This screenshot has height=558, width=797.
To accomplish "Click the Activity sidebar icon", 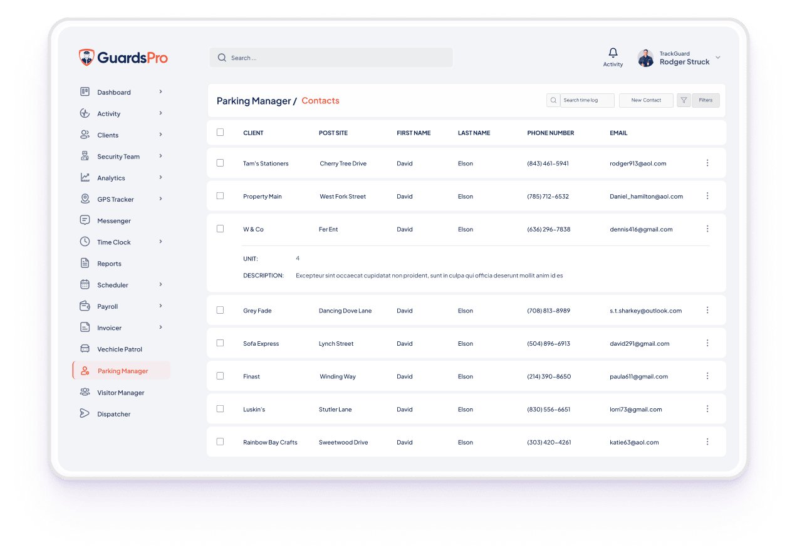I will point(85,113).
